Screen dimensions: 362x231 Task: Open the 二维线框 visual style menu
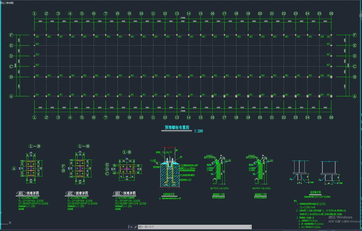(9, 3)
